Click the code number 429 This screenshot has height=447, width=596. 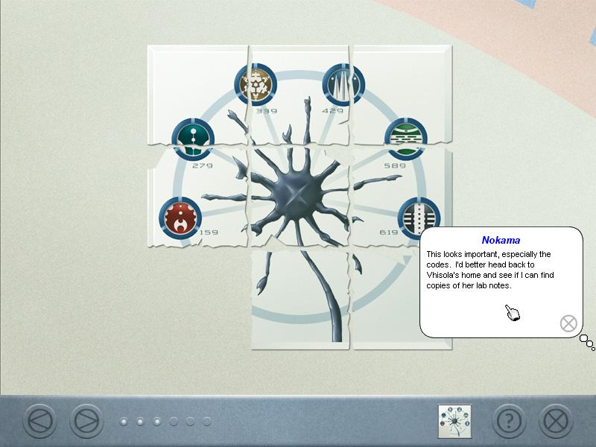click(332, 111)
